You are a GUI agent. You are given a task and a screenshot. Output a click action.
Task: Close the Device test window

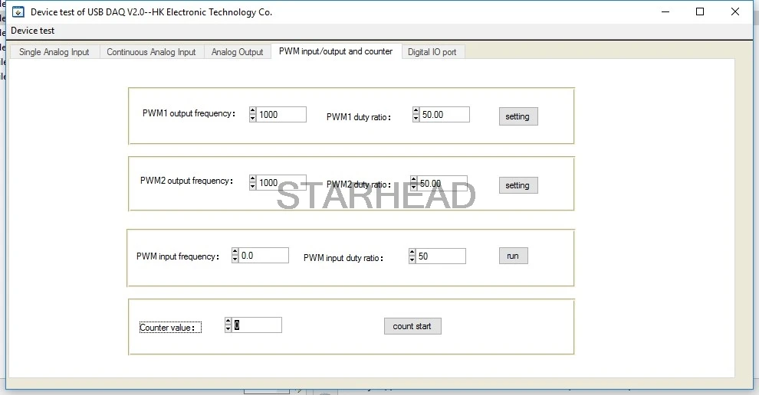tap(734, 11)
